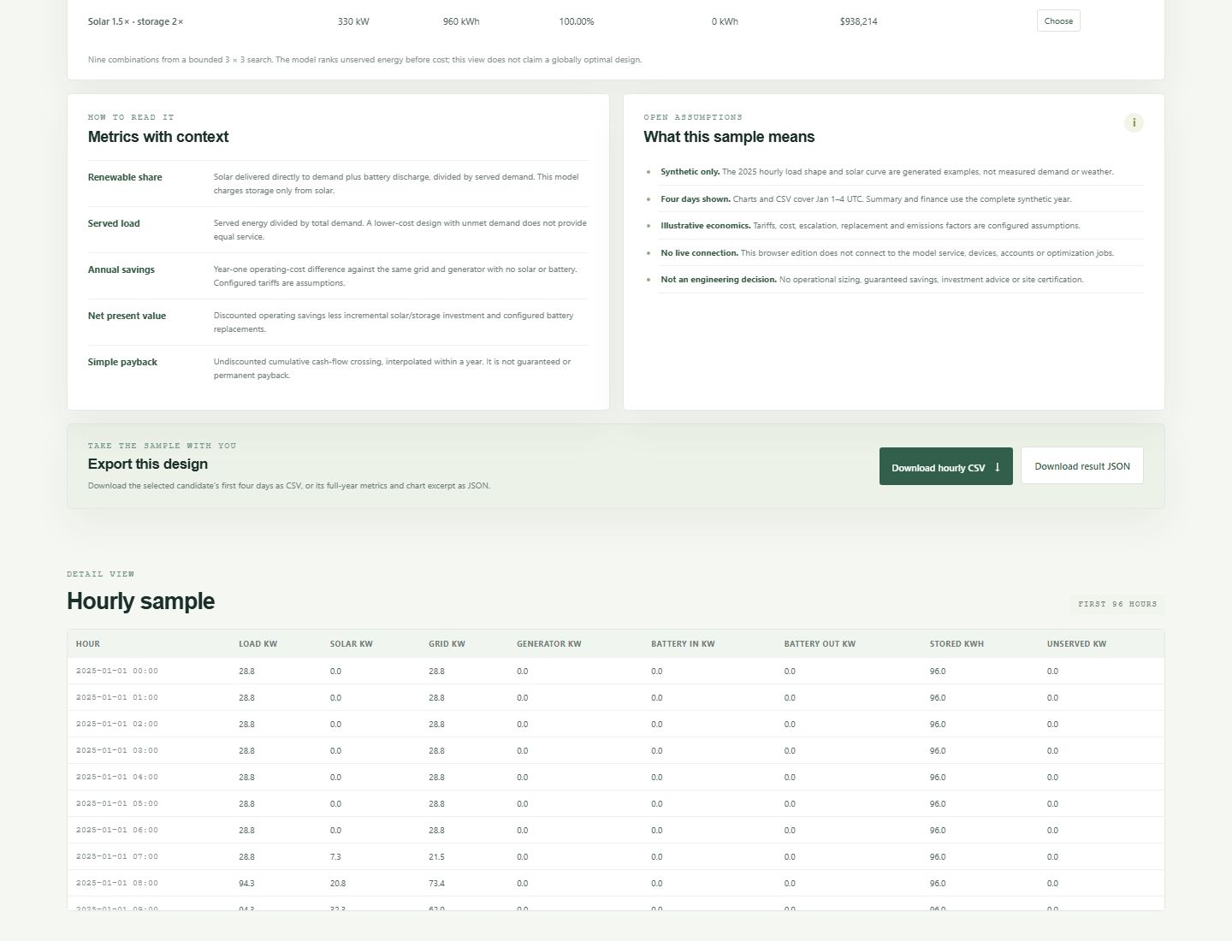Select the LOAD KW column header
Viewport: 1232px width, 941px height.
pyautogui.click(x=258, y=644)
